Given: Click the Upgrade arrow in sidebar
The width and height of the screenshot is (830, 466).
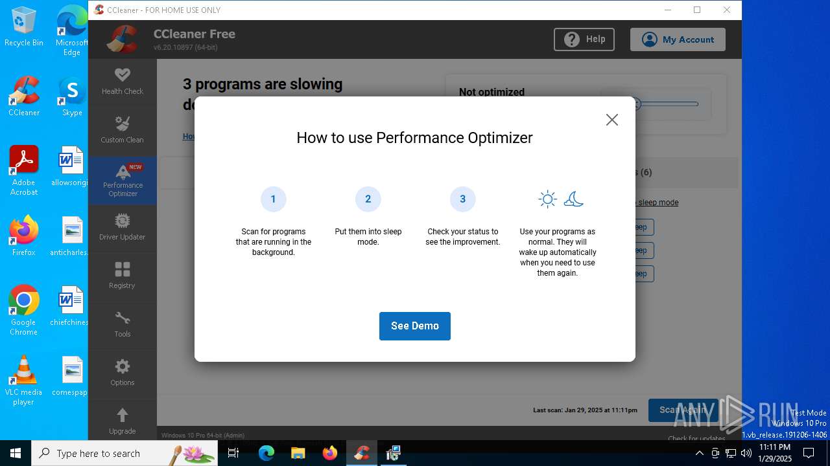Looking at the screenshot, I should pyautogui.click(x=122, y=415).
